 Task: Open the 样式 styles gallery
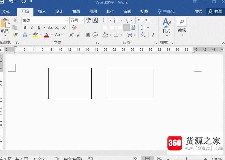pyautogui.click(x=166, y=27)
